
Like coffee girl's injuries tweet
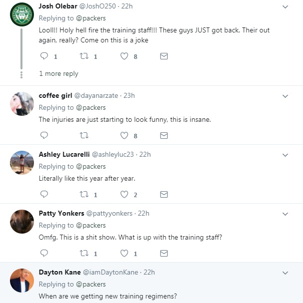tap(124, 135)
